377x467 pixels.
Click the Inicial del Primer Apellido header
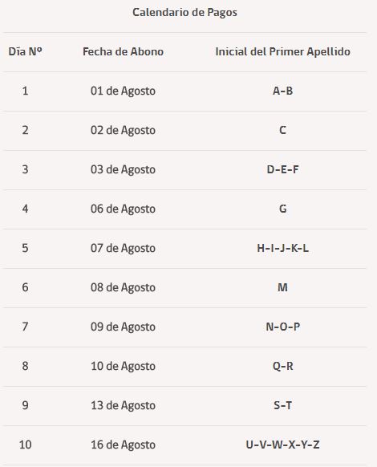point(282,52)
